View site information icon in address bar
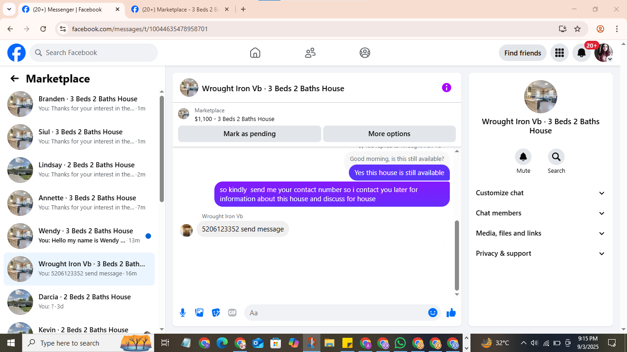Screen dimensions: 627x352 pyautogui.click(x=63, y=29)
